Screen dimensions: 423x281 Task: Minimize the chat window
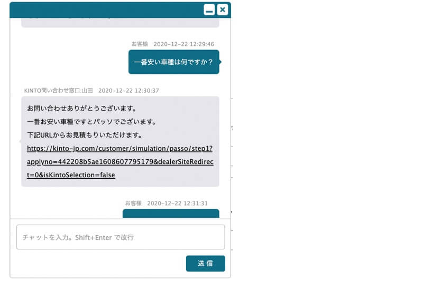pos(209,9)
